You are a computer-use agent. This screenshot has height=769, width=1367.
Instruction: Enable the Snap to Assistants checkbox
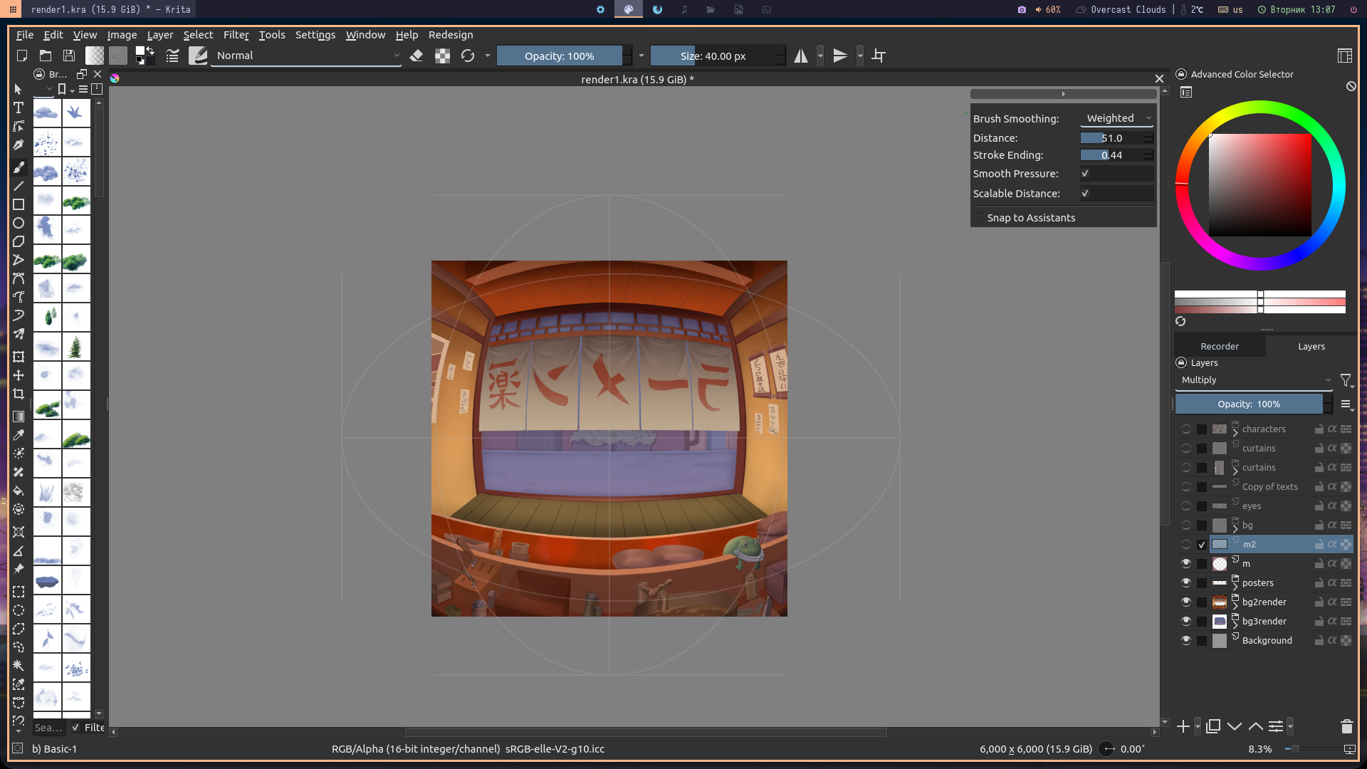979,218
